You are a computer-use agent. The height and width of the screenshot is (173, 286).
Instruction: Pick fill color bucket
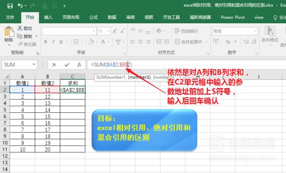[x=91, y=42]
